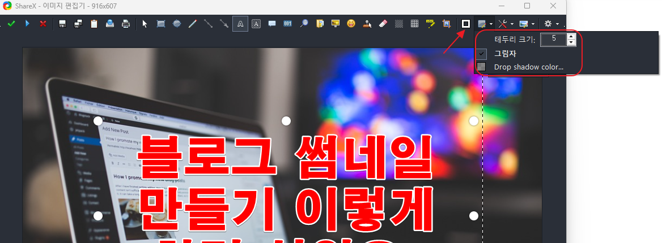Decrease 테두리 크기 with the down arrow

(571, 42)
